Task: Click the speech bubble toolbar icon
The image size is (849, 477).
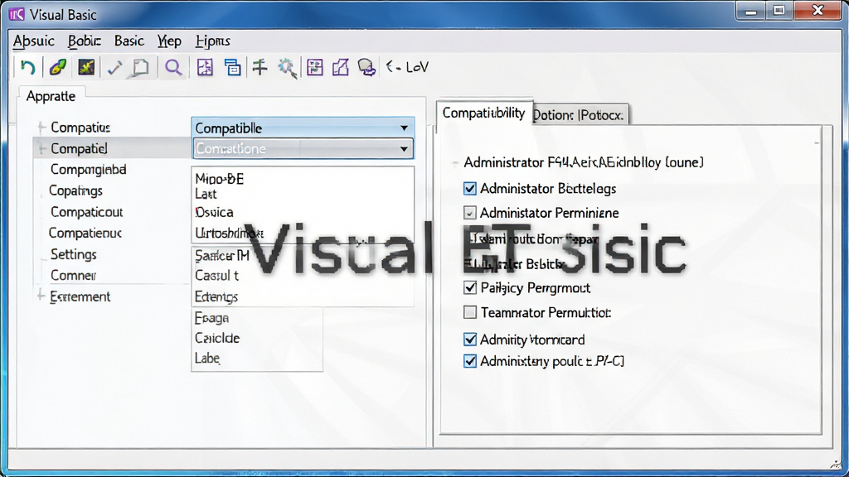Action: coord(366,68)
